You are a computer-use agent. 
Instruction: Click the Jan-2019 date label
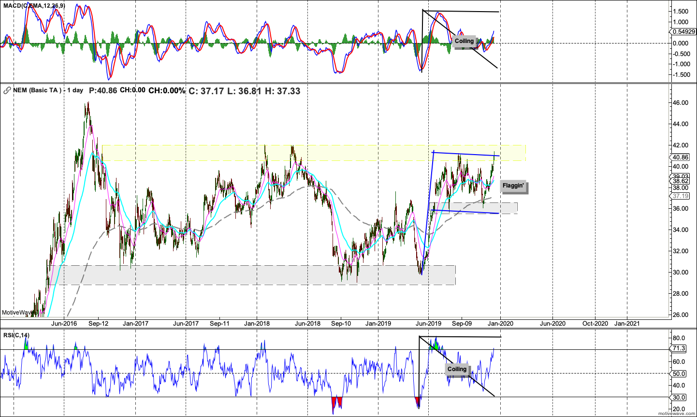[x=378, y=324]
